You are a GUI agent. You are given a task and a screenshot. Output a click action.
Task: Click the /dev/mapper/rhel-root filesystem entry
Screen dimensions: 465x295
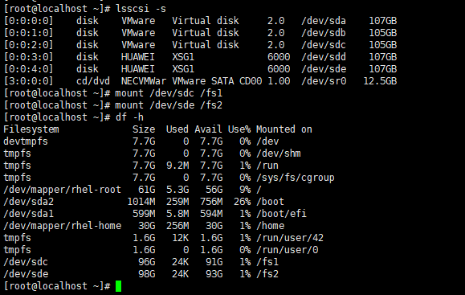click(63, 190)
